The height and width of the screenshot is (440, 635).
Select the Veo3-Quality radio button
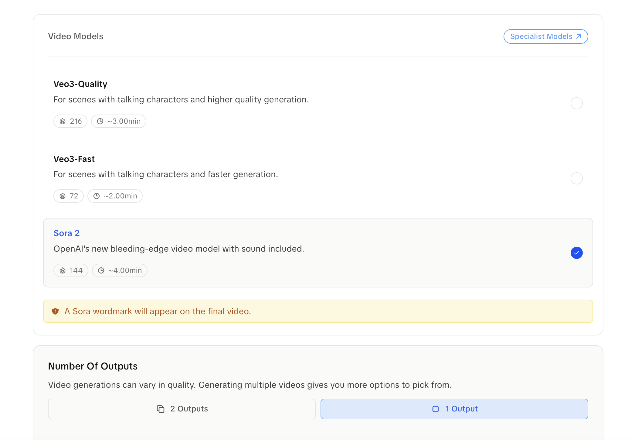tap(576, 103)
